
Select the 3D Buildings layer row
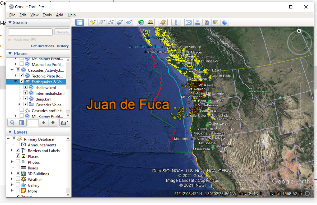click(38, 174)
